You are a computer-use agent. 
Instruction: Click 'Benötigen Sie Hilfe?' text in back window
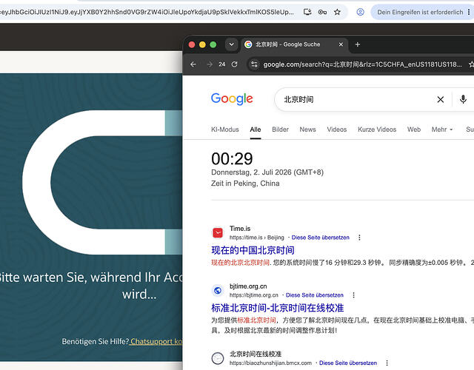coord(96,341)
